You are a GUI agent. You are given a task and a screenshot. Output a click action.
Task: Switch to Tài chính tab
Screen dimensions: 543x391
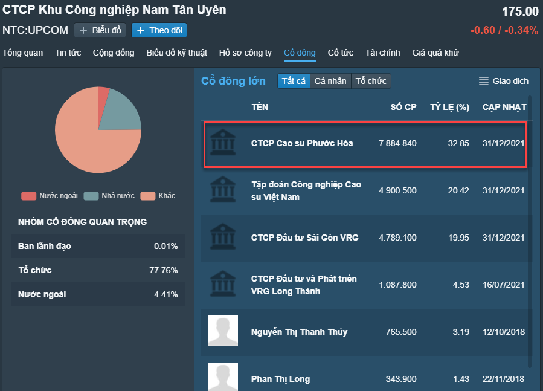click(x=383, y=53)
